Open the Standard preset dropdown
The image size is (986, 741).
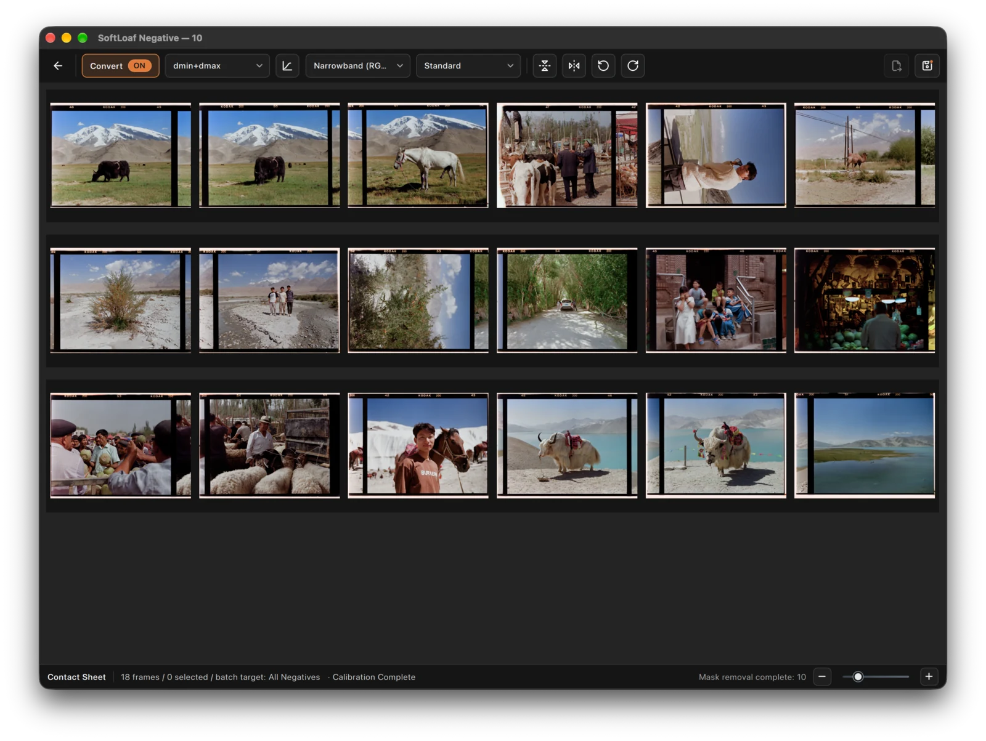[x=468, y=66]
